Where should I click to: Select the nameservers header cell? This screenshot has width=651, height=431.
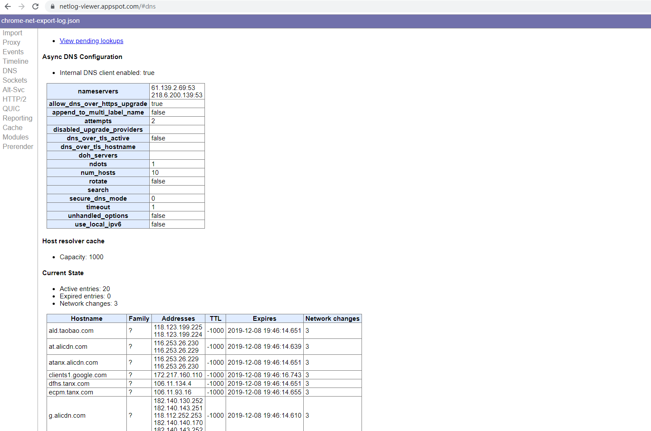(x=98, y=91)
